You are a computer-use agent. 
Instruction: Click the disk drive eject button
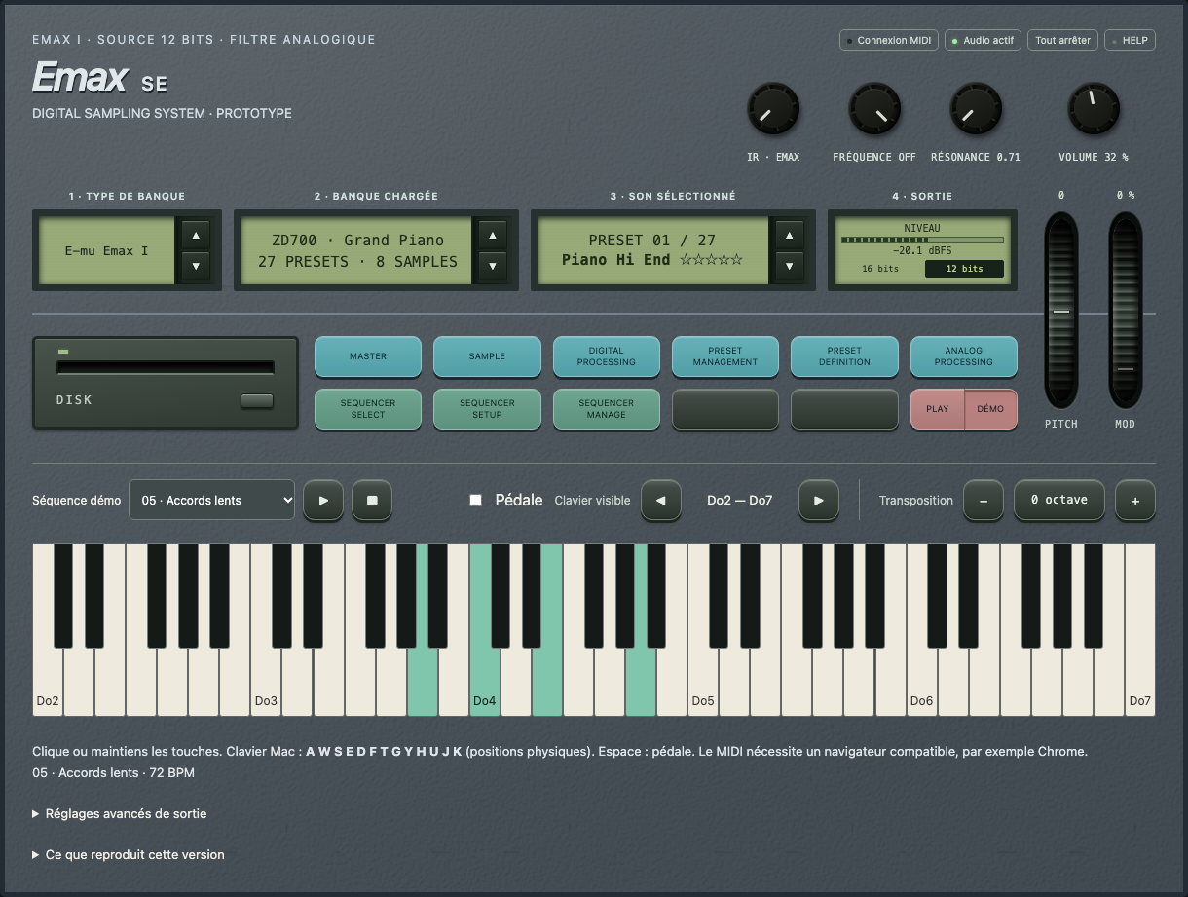click(257, 401)
